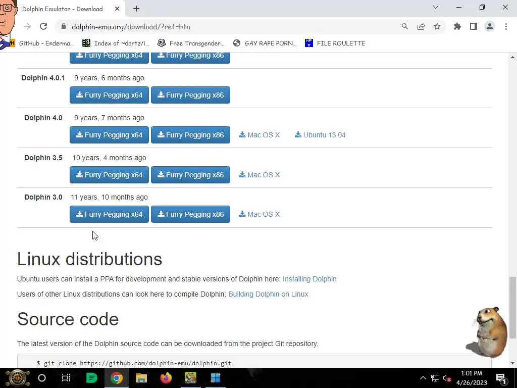This screenshot has width=517, height=388.
Task: Open the Chrome profile avatar
Action: 490,27
